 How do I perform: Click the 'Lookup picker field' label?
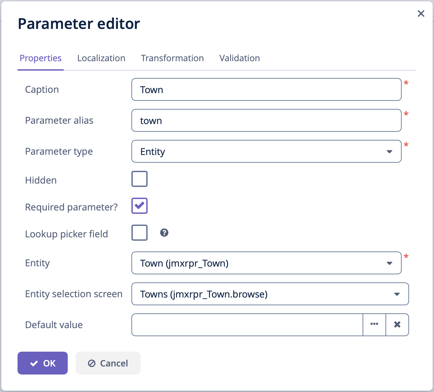66,234
